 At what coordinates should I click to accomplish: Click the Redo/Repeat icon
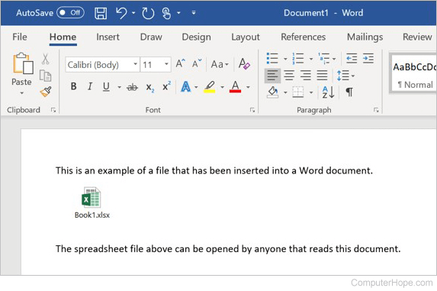pos(148,13)
